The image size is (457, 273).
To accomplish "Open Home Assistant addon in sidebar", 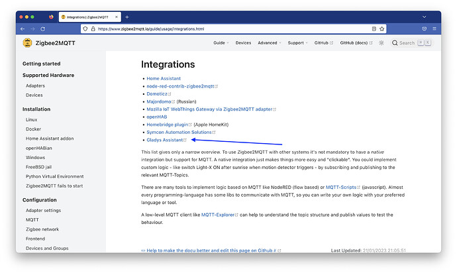I will click(50, 138).
